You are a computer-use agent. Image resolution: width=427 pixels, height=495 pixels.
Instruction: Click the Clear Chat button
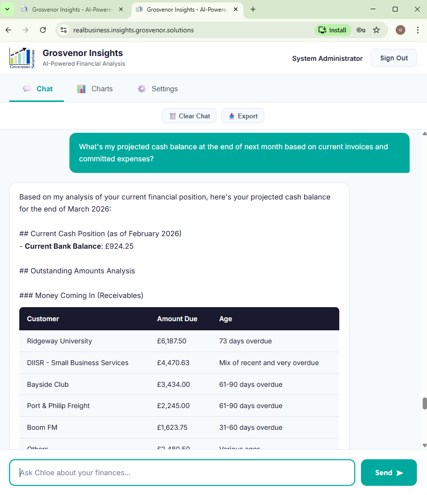click(x=189, y=116)
